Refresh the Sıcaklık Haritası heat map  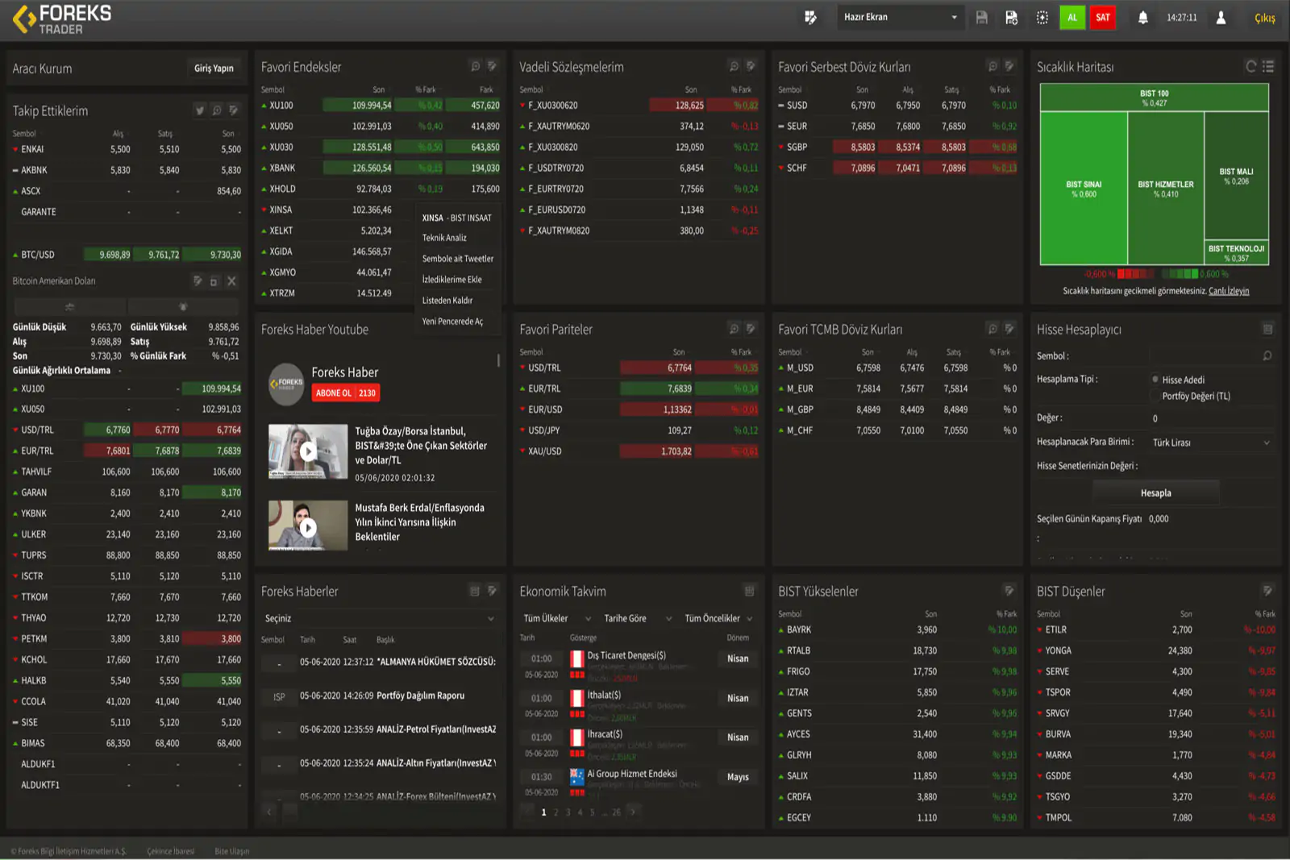point(1250,67)
